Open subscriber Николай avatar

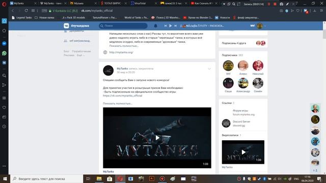pos(258,66)
